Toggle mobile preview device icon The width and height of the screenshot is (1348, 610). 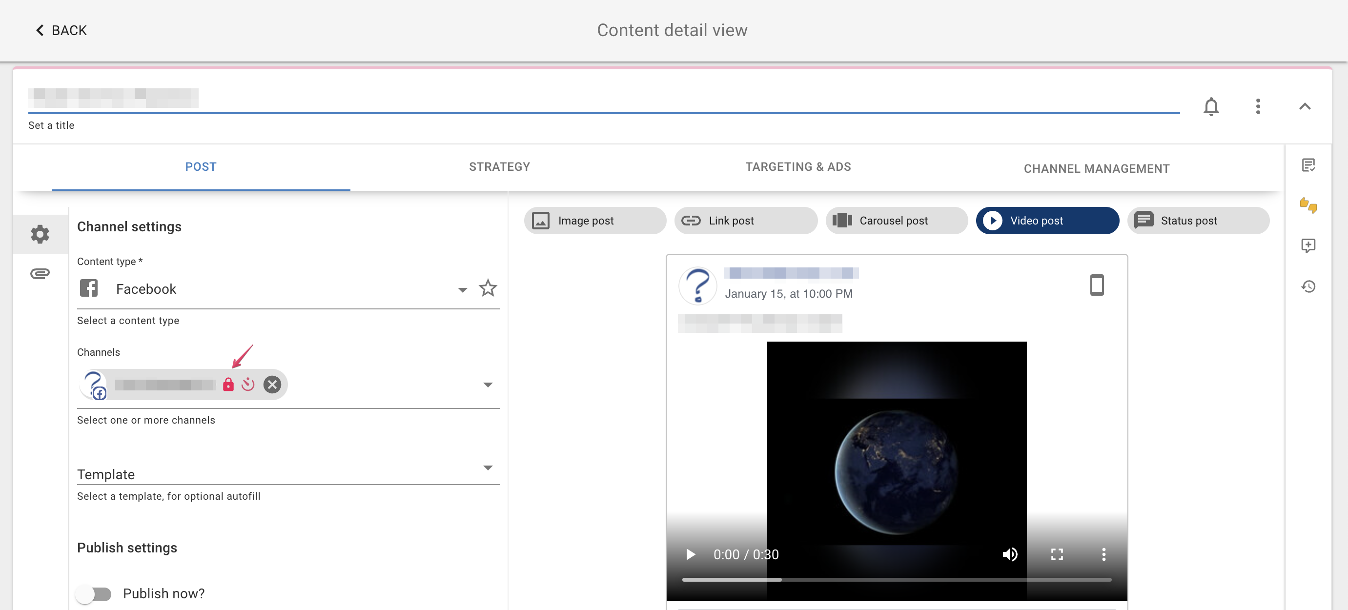tap(1097, 285)
